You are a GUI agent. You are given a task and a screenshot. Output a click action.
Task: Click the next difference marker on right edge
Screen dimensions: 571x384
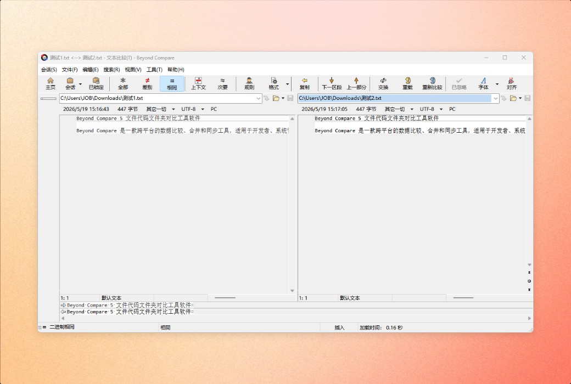[x=529, y=290]
